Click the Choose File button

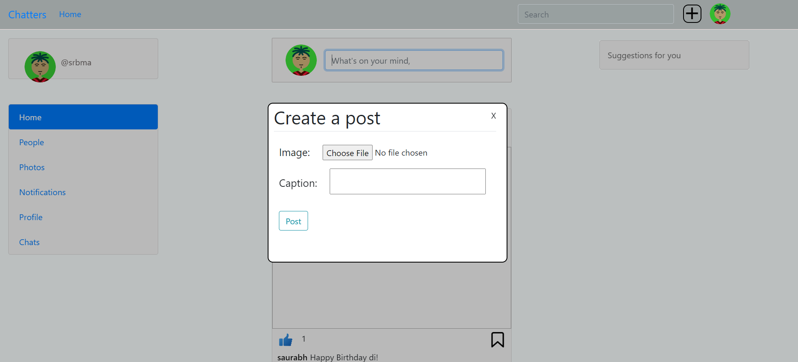(347, 153)
